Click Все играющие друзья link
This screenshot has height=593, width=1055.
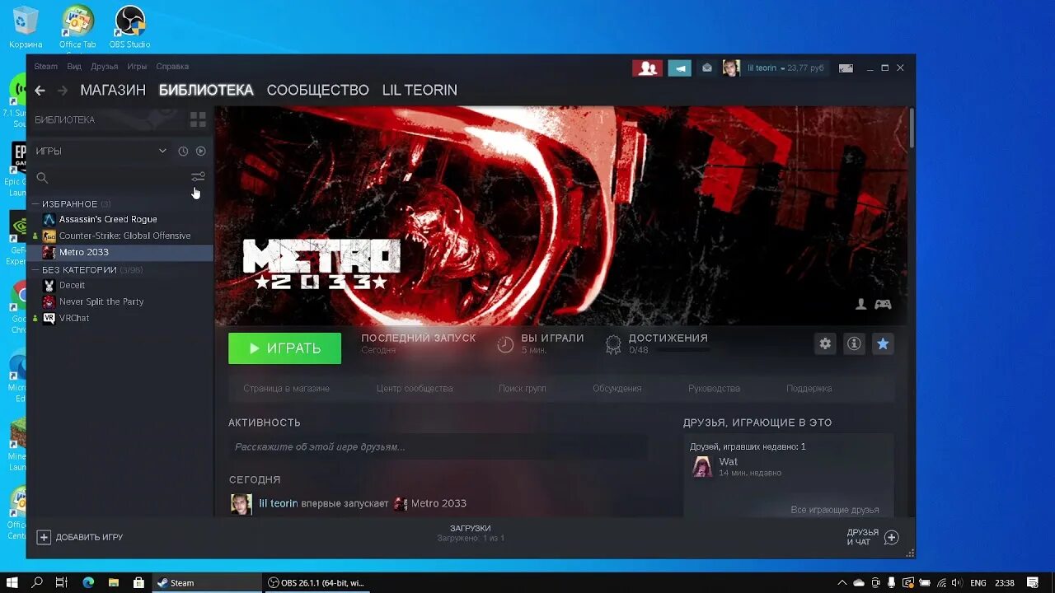(835, 510)
